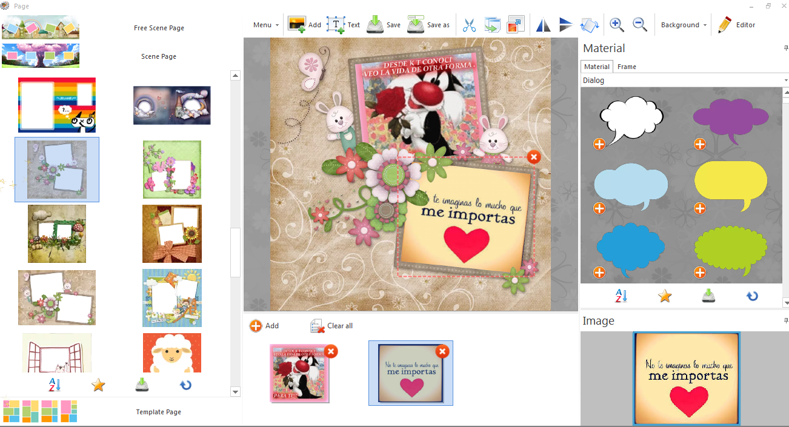Switch to the Material tab
Image resolution: width=789 pixels, height=427 pixels.
(597, 67)
